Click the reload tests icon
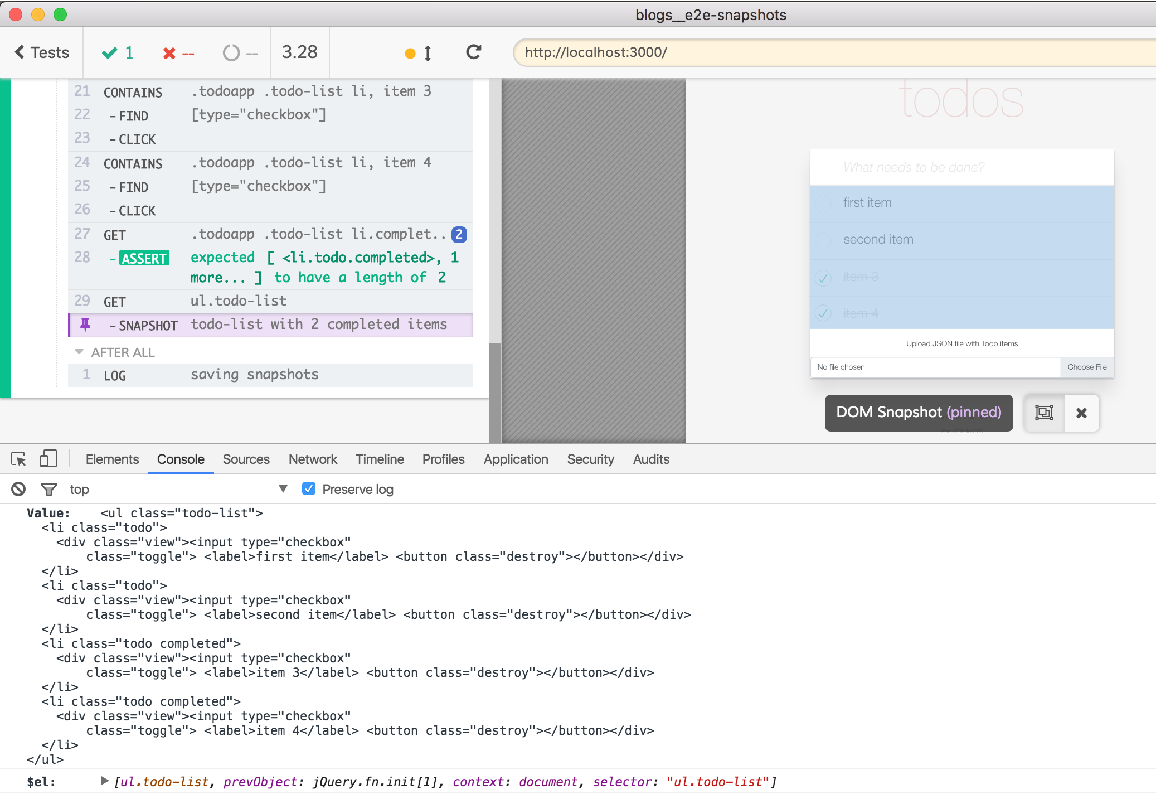Screen dimensions: 1156x794 tap(473, 52)
